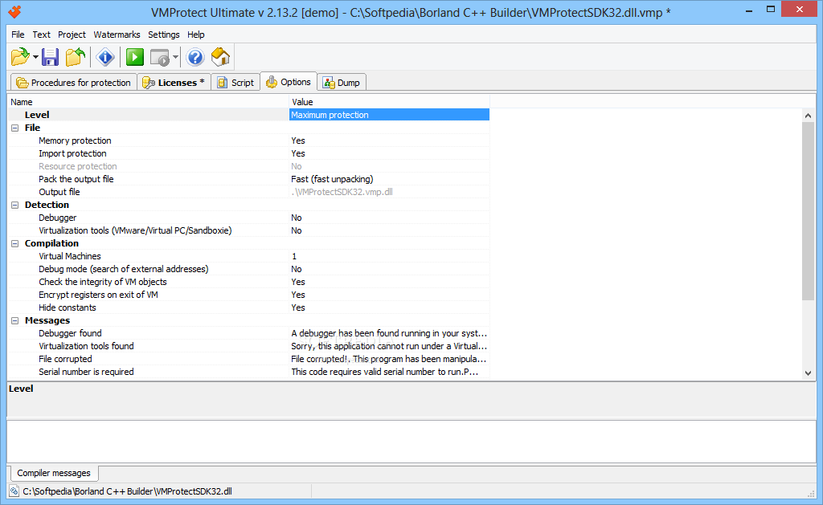
Task: Save project with the floppy disk icon
Action: click(x=51, y=57)
